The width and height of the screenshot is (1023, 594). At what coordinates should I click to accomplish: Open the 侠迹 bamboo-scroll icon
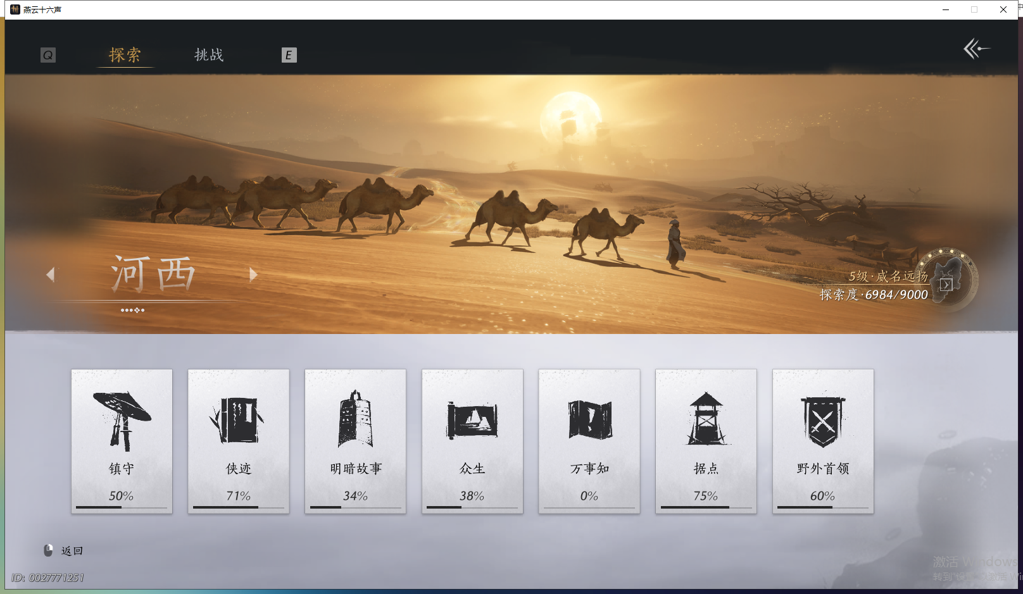pyautogui.click(x=238, y=418)
